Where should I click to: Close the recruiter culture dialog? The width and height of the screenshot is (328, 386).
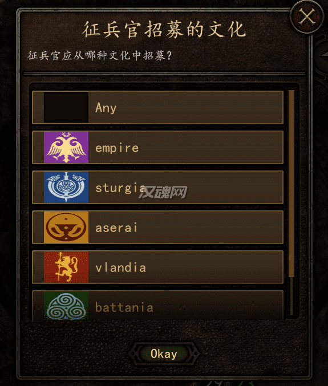coord(306,17)
